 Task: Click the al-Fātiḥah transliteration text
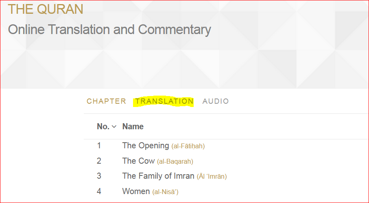(188, 146)
